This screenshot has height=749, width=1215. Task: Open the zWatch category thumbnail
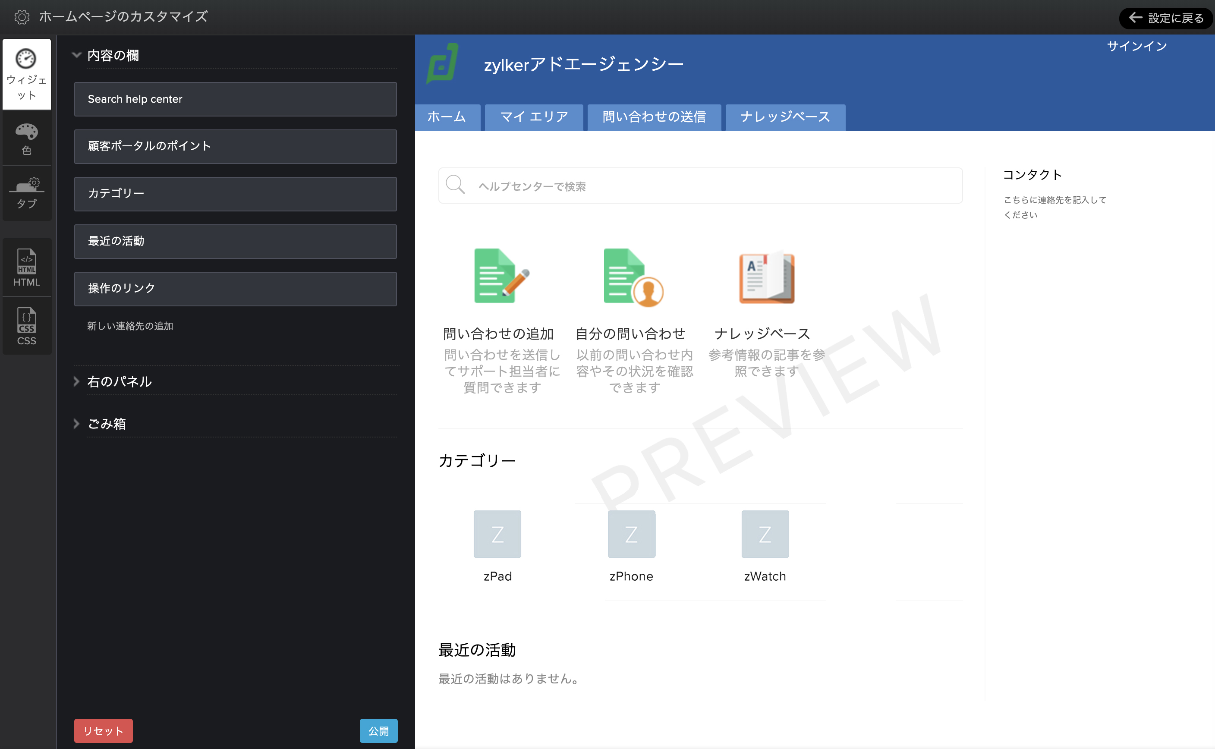tap(765, 534)
